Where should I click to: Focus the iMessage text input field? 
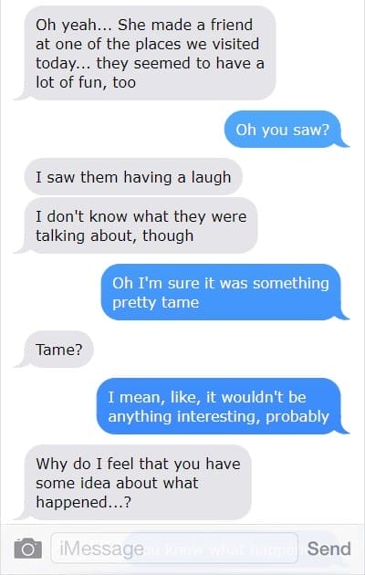174,548
